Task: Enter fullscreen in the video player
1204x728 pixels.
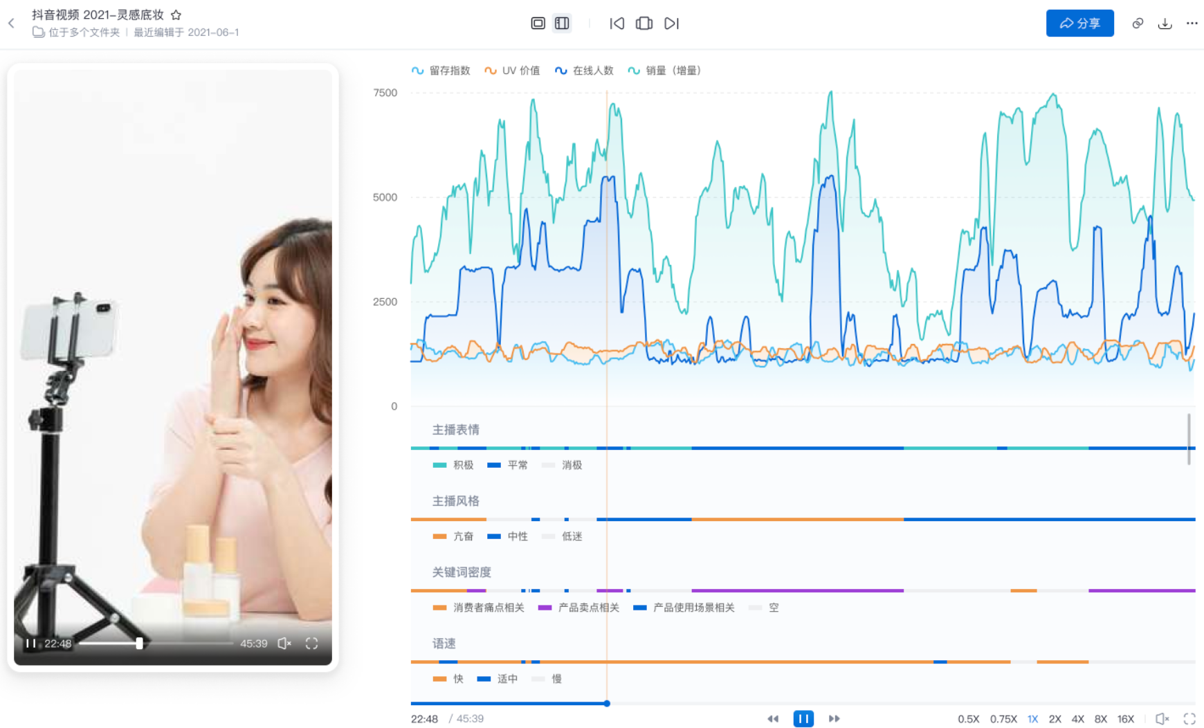Action: [x=311, y=644]
